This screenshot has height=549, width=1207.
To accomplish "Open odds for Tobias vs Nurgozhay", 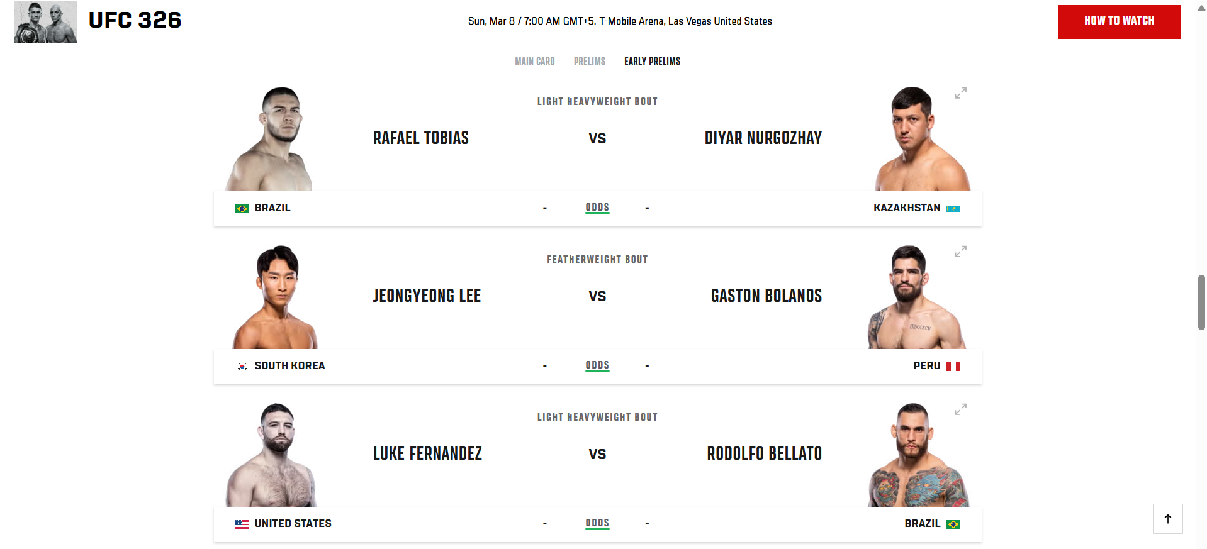I will click(x=597, y=208).
